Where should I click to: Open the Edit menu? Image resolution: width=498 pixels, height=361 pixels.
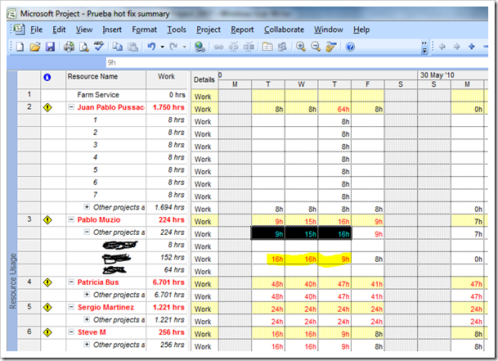coord(59,29)
